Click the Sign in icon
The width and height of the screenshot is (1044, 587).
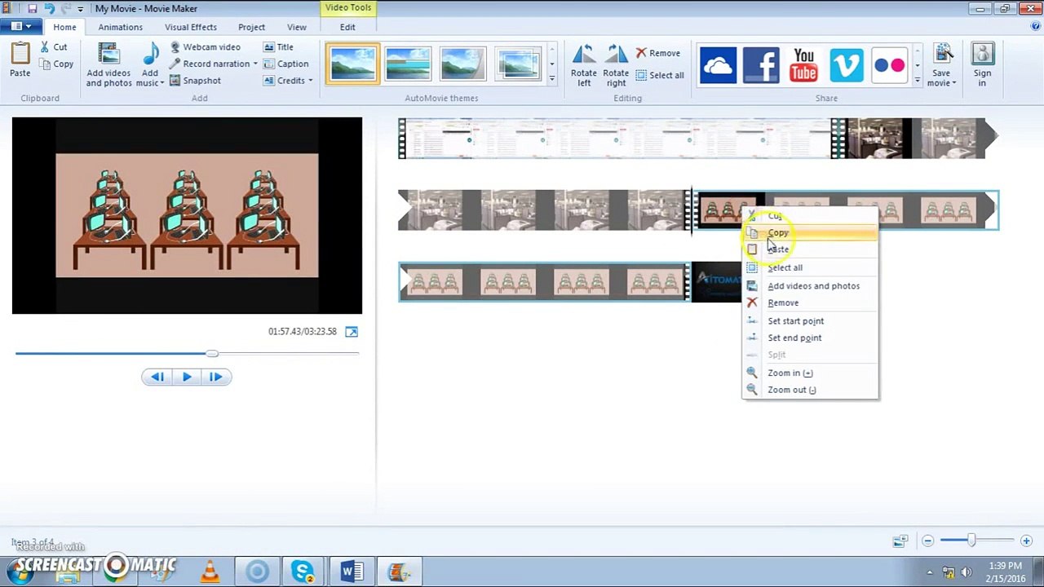(x=982, y=54)
